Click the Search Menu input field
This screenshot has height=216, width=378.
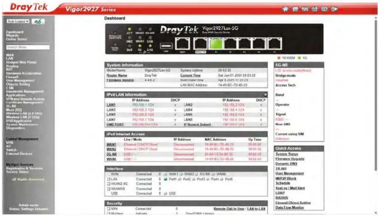(x=28, y=47)
